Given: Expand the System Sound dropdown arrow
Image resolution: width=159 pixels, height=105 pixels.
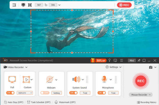Looking at the screenshot, I should [x=83, y=79].
